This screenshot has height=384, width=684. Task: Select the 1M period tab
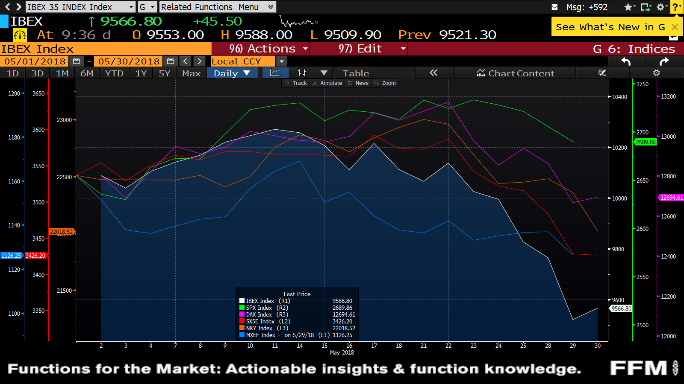point(62,73)
